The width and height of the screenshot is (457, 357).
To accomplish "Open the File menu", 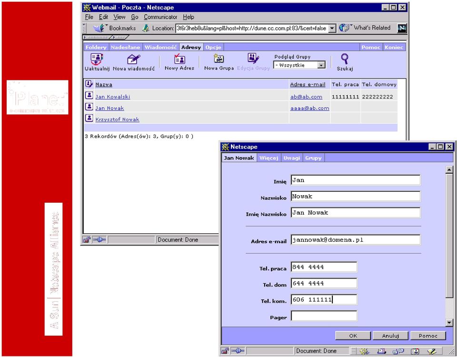I will (89, 17).
